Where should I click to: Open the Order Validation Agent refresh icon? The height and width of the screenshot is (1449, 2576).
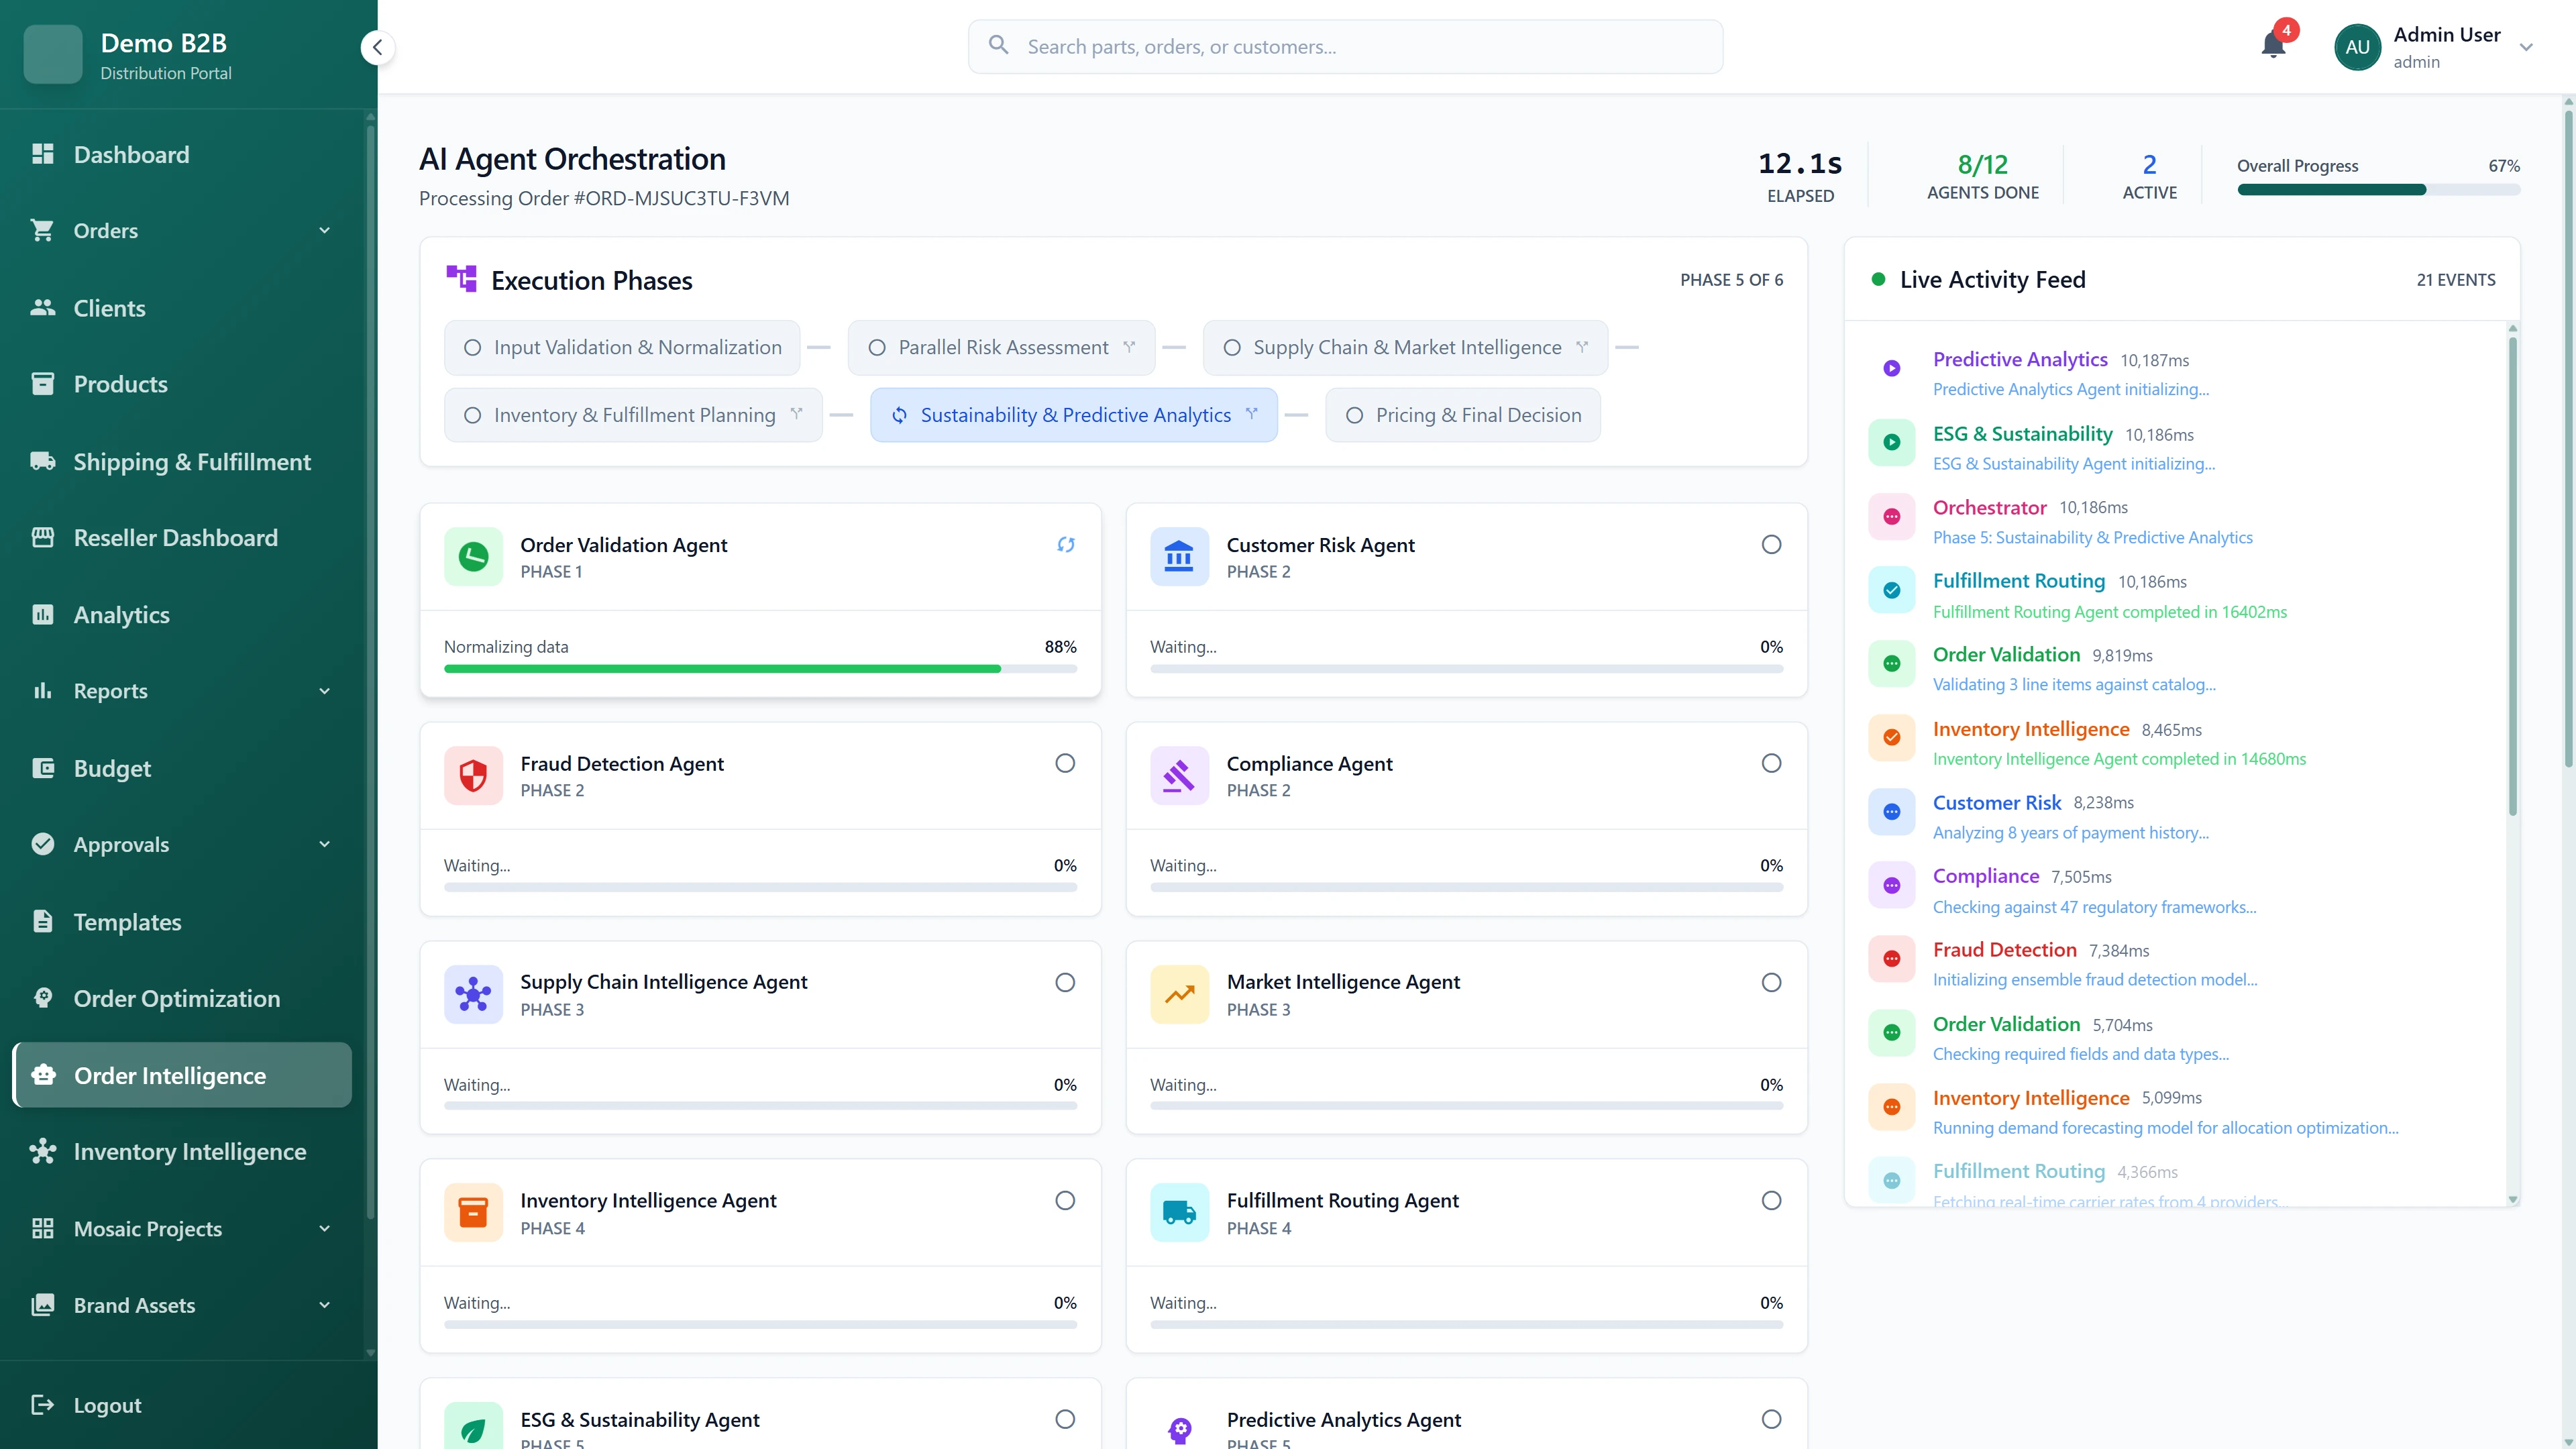click(x=1065, y=545)
